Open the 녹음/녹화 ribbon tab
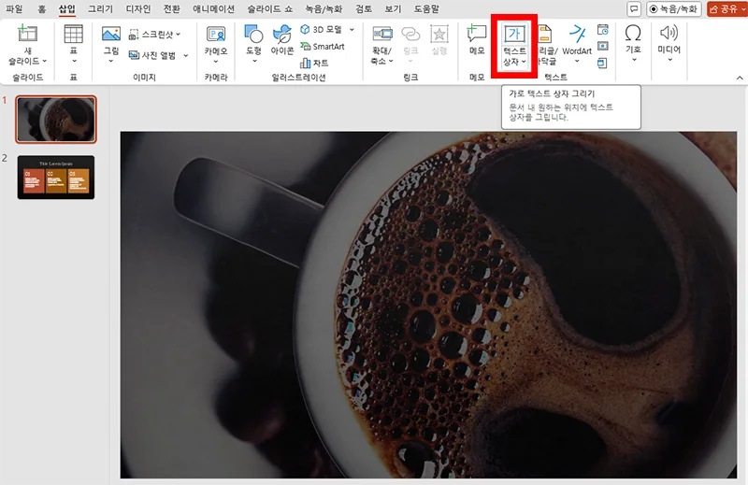Viewport: 748px width, 485px height. coord(324,9)
